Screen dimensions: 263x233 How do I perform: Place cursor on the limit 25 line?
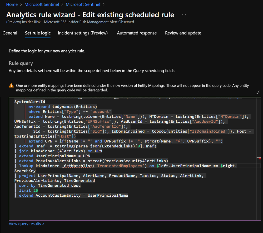click(28, 191)
